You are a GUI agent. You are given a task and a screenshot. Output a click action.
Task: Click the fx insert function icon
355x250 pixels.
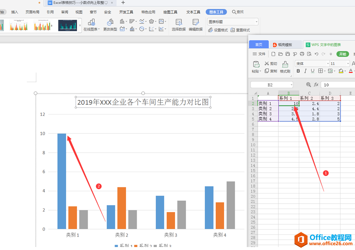[316, 85]
